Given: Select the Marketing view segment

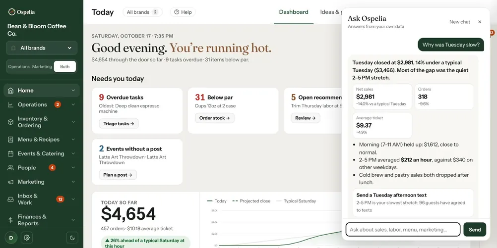Looking at the screenshot, I should coord(42,67).
